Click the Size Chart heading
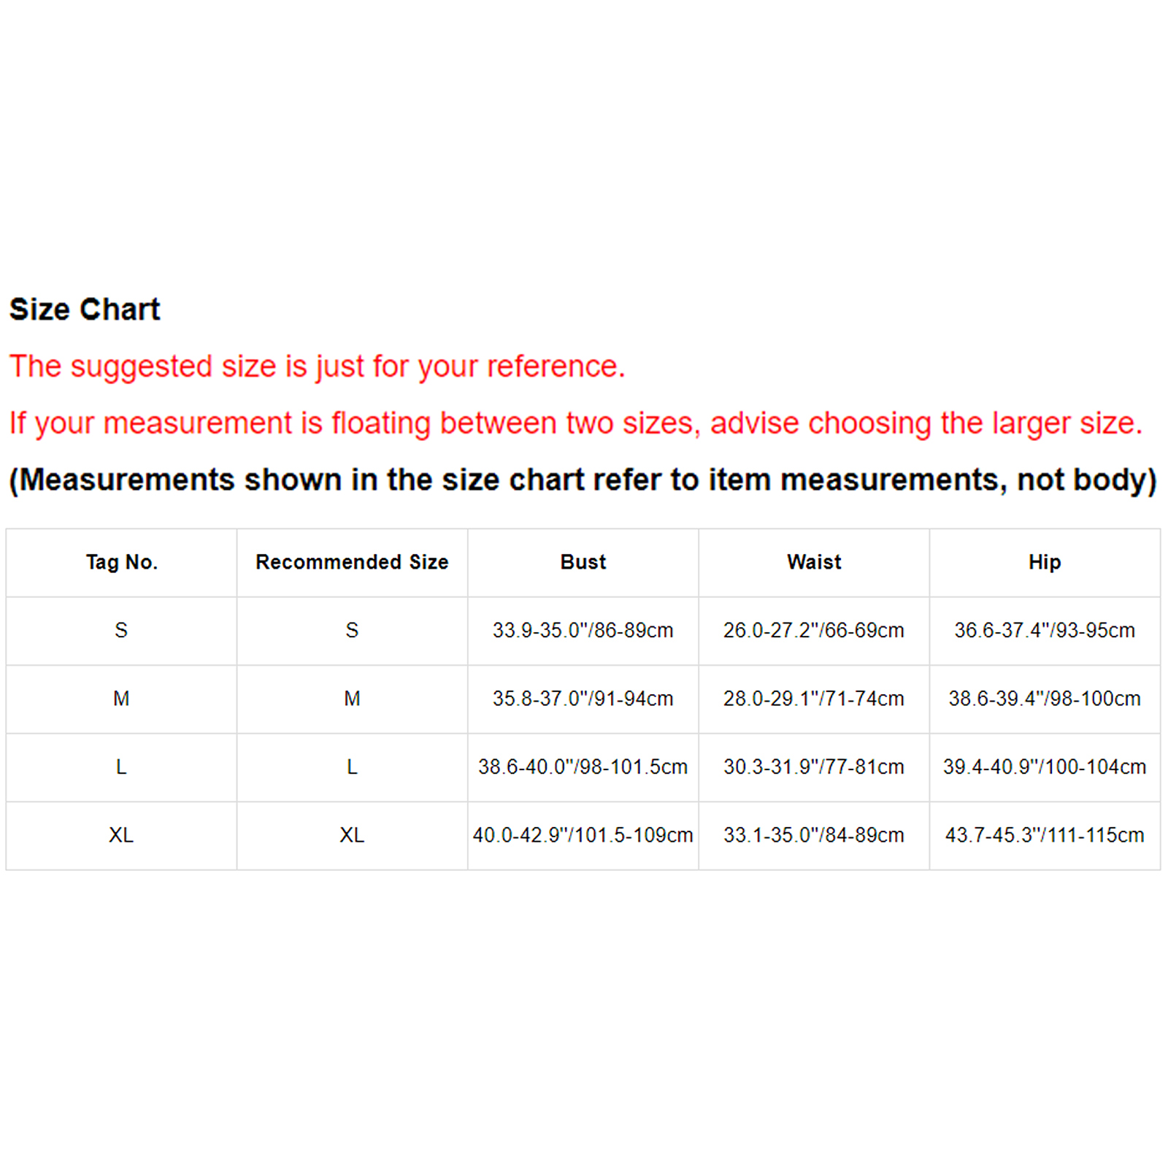The height and width of the screenshot is (1168, 1168). point(85,310)
